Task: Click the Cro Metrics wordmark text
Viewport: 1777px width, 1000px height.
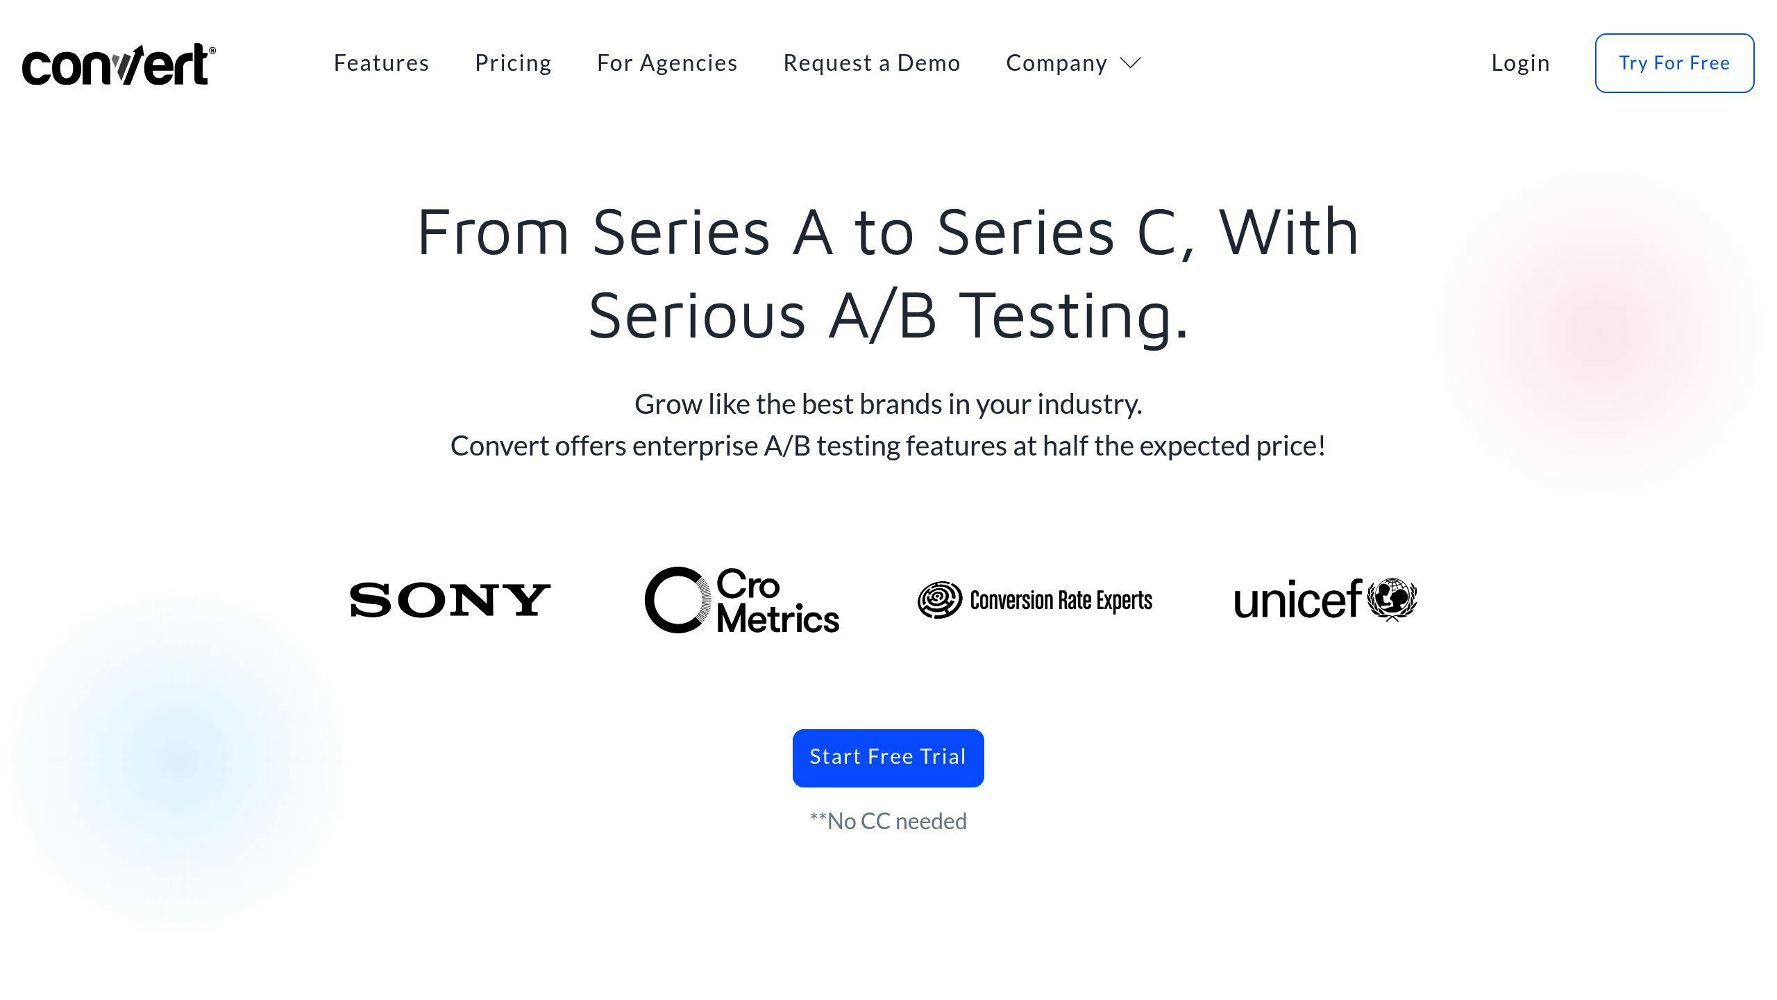Action: (777, 601)
